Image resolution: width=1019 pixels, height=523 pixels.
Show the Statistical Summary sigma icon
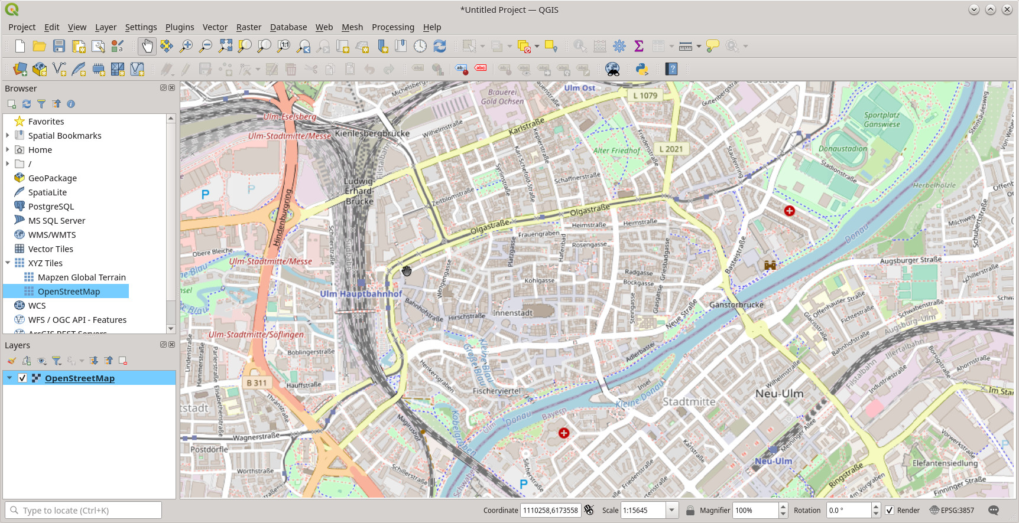[639, 46]
